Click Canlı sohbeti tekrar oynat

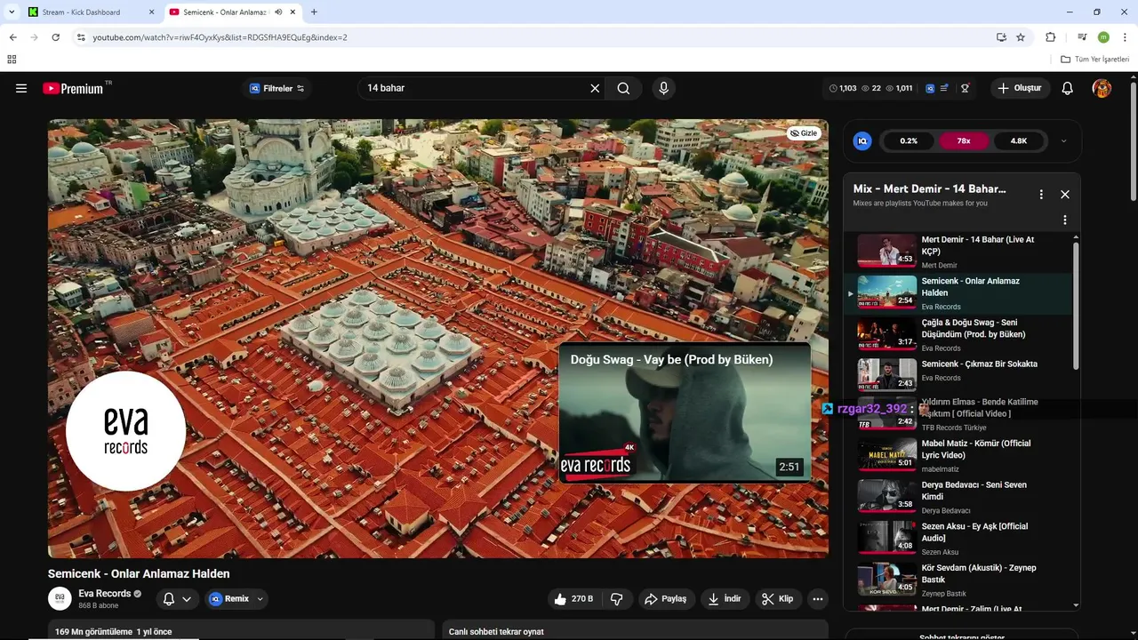coord(496,631)
